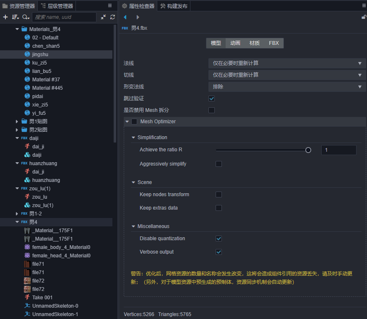Select the 动画 tab
The image size is (367, 319).
tap(235, 43)
